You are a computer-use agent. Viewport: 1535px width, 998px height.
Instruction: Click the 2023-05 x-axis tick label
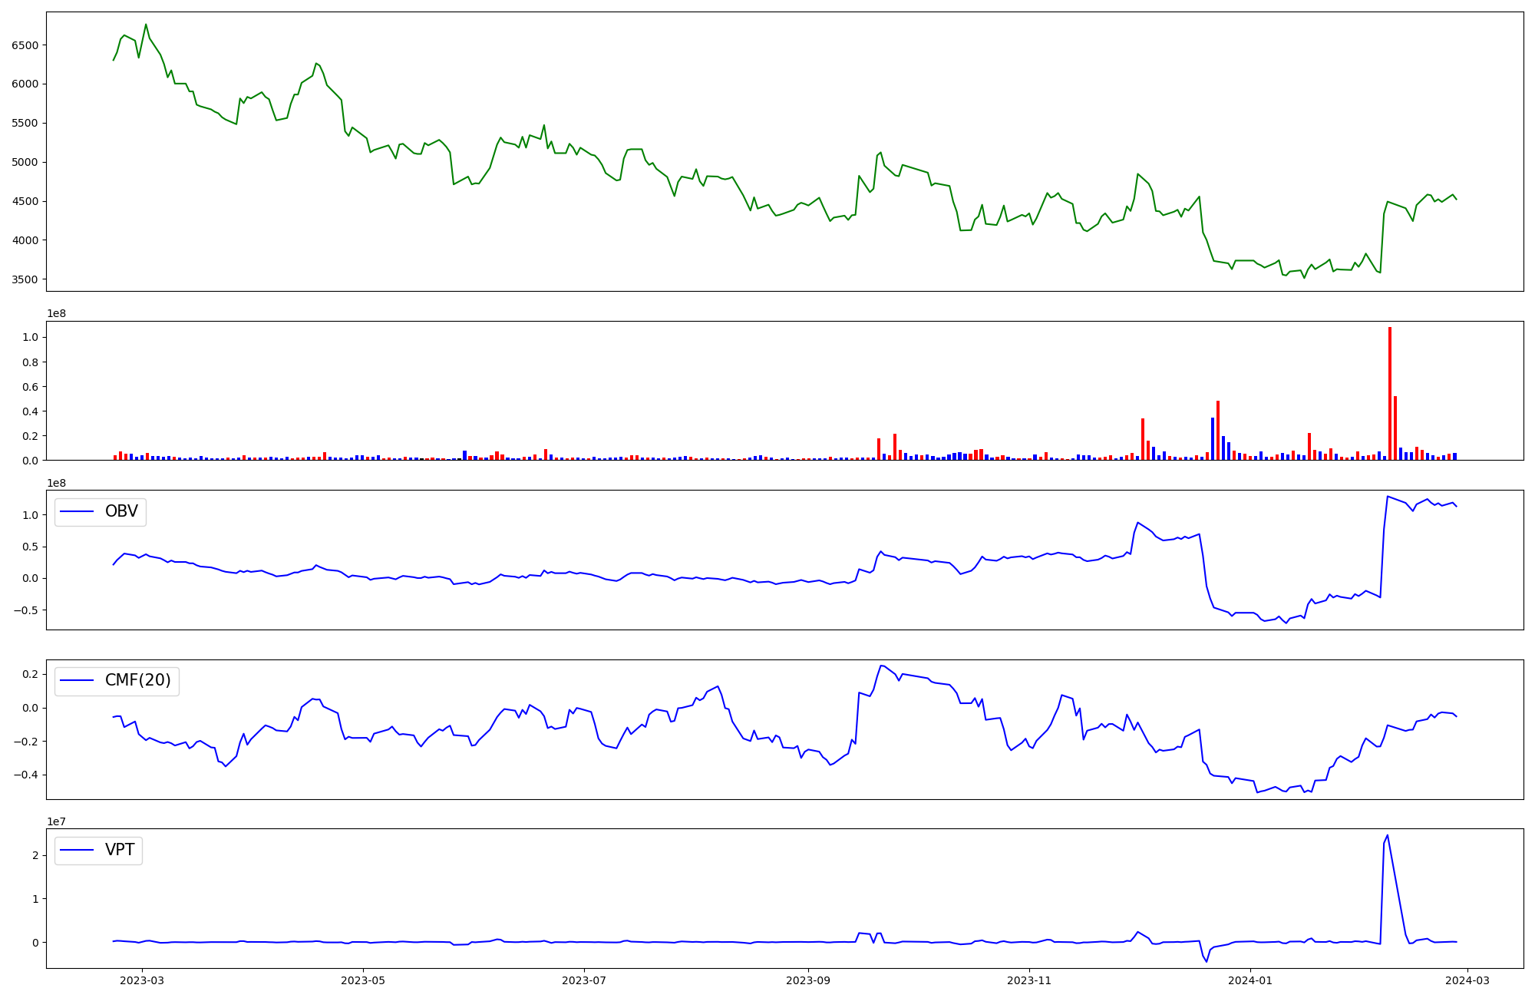coord(363,980)
